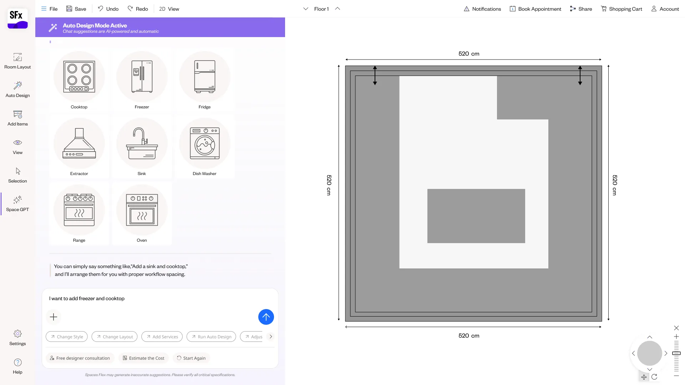
Task: Open the Account menu
Action: pyautogui.click(x=665, y=9)
